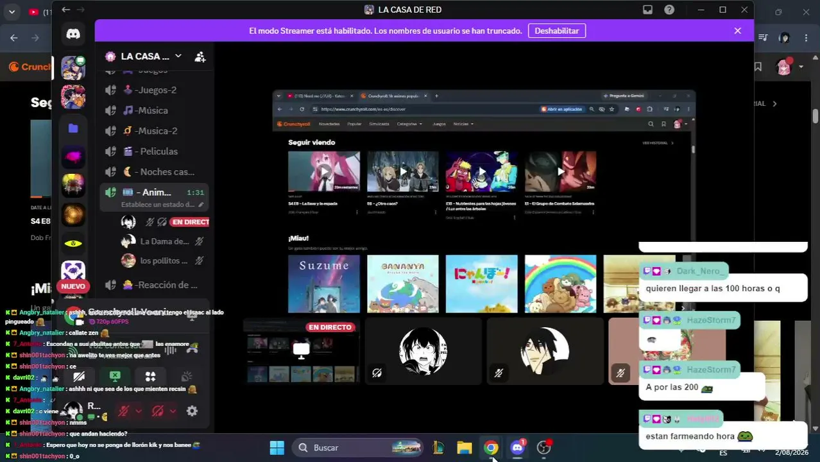820x462 pixels.
Task: Play first Seguir viendo episode La llave y la espada
Action: click(324, 171)
